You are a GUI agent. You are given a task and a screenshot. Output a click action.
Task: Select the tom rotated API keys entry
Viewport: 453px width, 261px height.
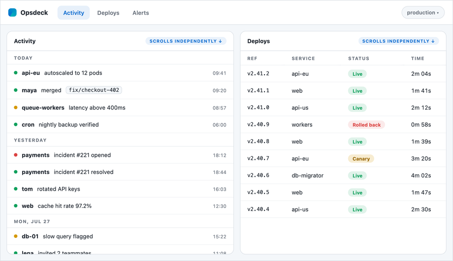(x=120, y=189)
